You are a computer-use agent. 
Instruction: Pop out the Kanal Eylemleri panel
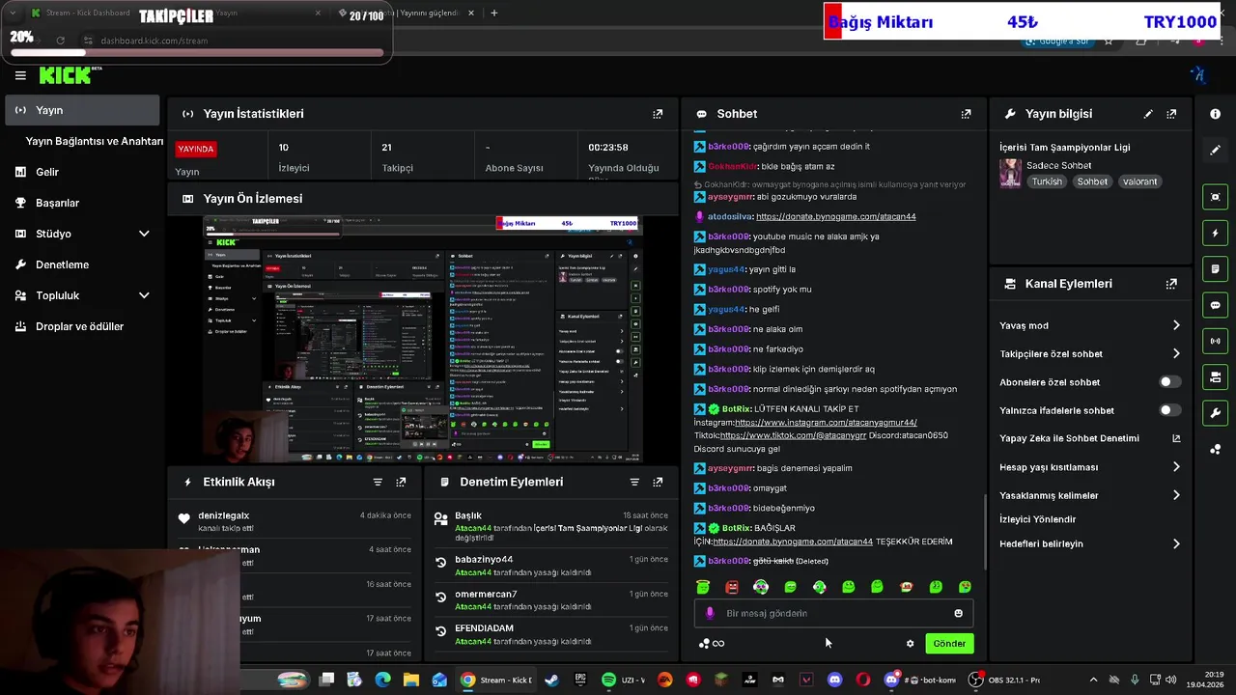click(x=1171, y=284)
